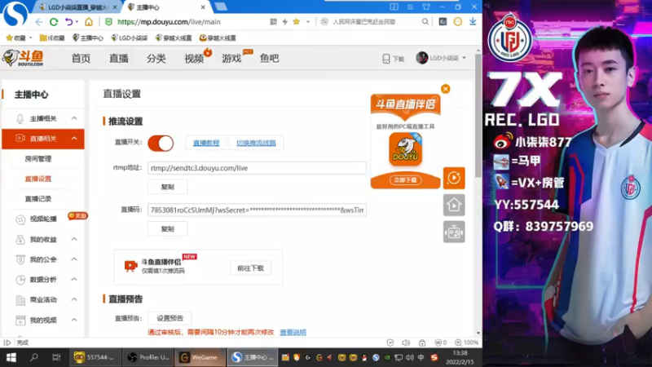Open 直播记录 in the sidebar
The width and height of the screenshot is (652, 367).
[38, 198]
